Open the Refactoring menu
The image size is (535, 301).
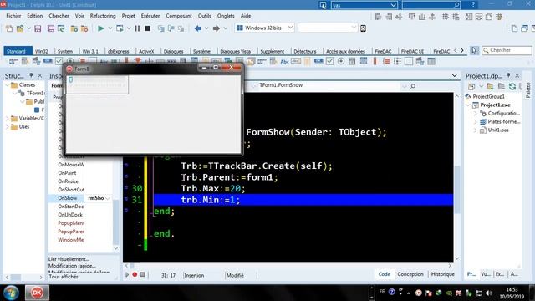tap(103, 16)
